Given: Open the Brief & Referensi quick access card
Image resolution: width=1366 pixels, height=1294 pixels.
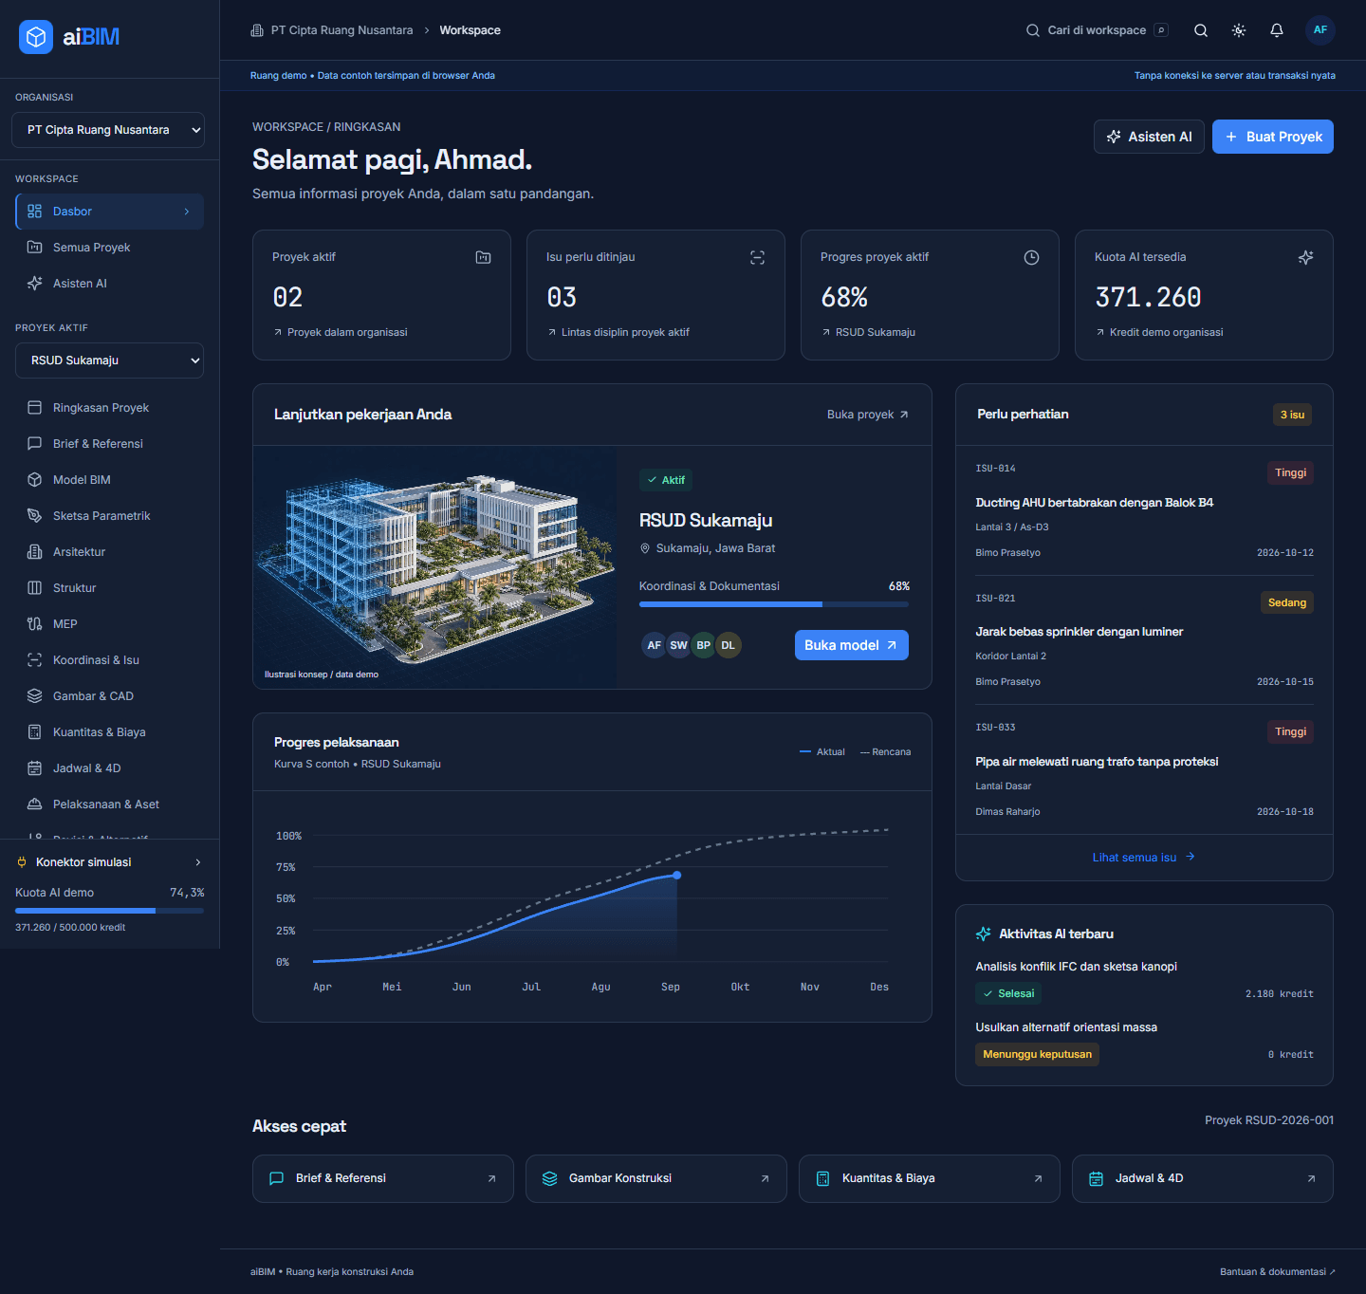Looking at the screenshot, I should (383, 1178).
